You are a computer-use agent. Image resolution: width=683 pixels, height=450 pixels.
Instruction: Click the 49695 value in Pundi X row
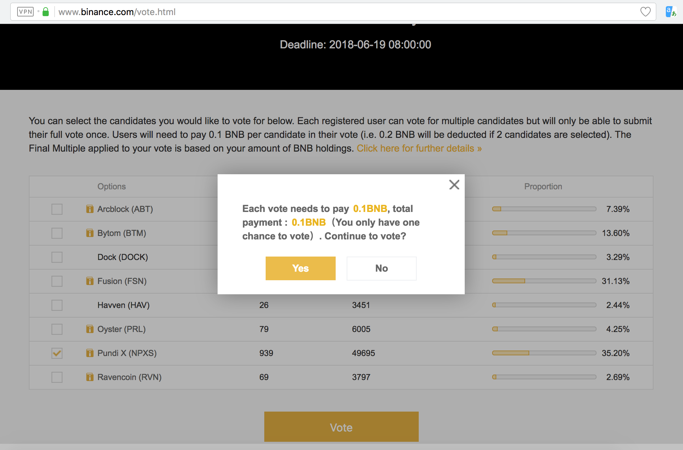363,353
